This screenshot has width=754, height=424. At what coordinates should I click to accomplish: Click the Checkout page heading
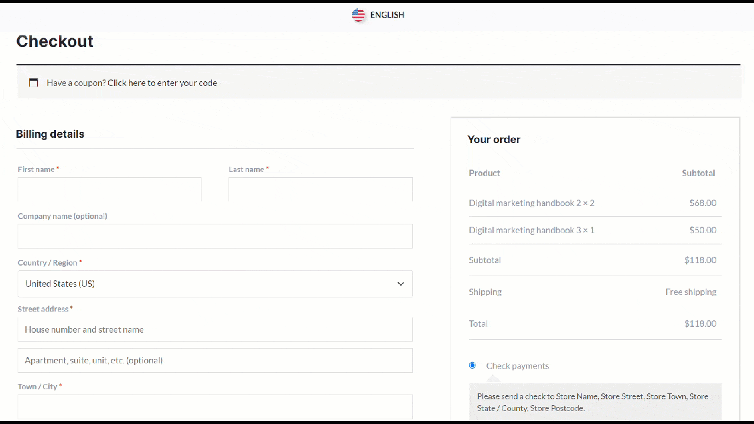(x=55, y=41)
